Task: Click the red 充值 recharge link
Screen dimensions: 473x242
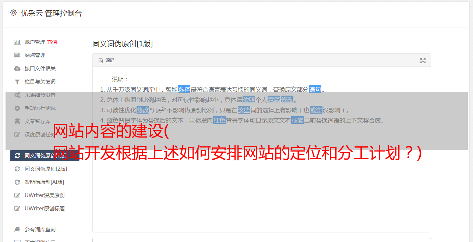Action: click(x=52, y=42)
